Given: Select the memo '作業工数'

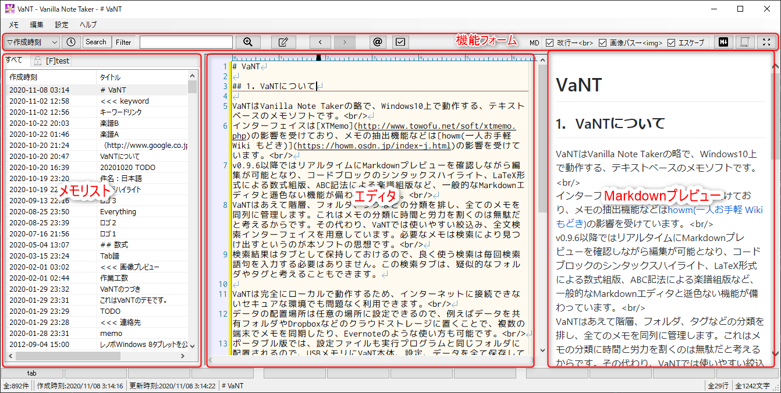Looking at the screenshot, I should 97,278.
